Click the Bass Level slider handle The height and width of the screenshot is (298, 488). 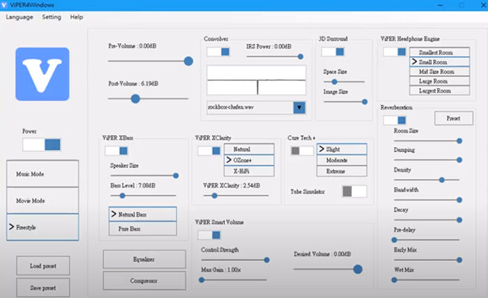(x=122, y=195)
